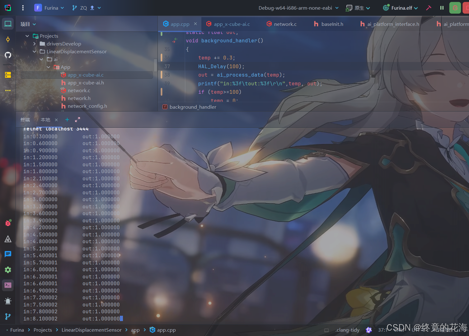This screenshot has width=469, height=336.
Task: Open the three-dot options menu
Action: click(x=23, y=8)
